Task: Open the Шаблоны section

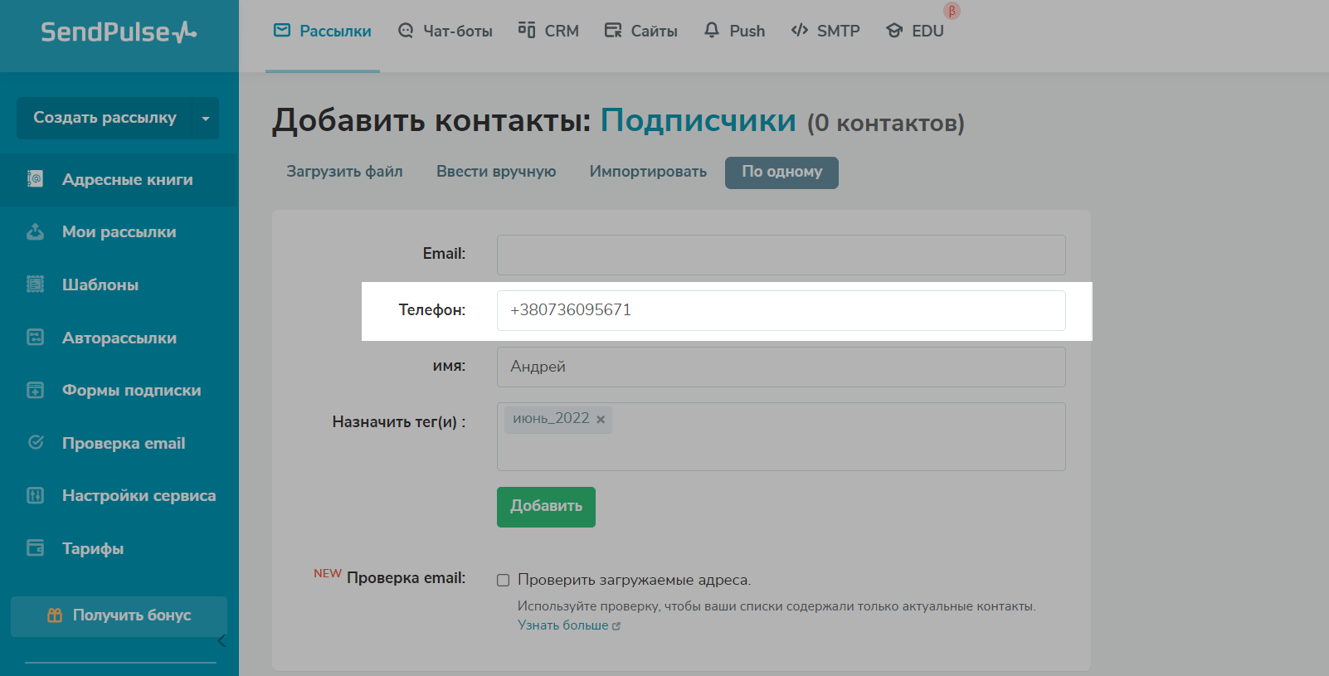Action: tap(100, 285)
